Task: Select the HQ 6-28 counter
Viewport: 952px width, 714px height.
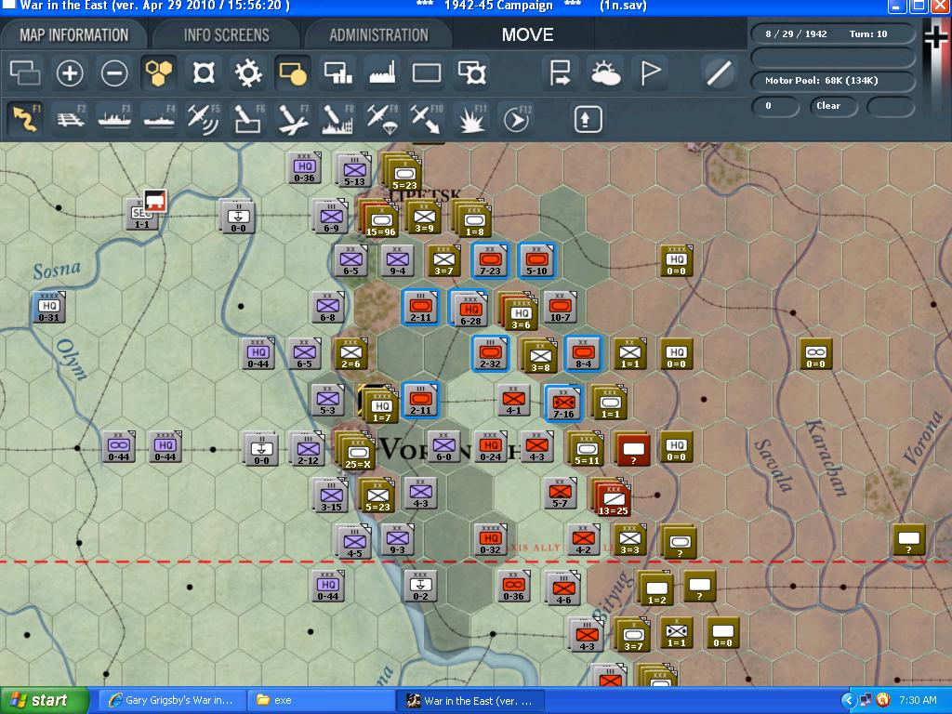Action: tap(469, 309)
